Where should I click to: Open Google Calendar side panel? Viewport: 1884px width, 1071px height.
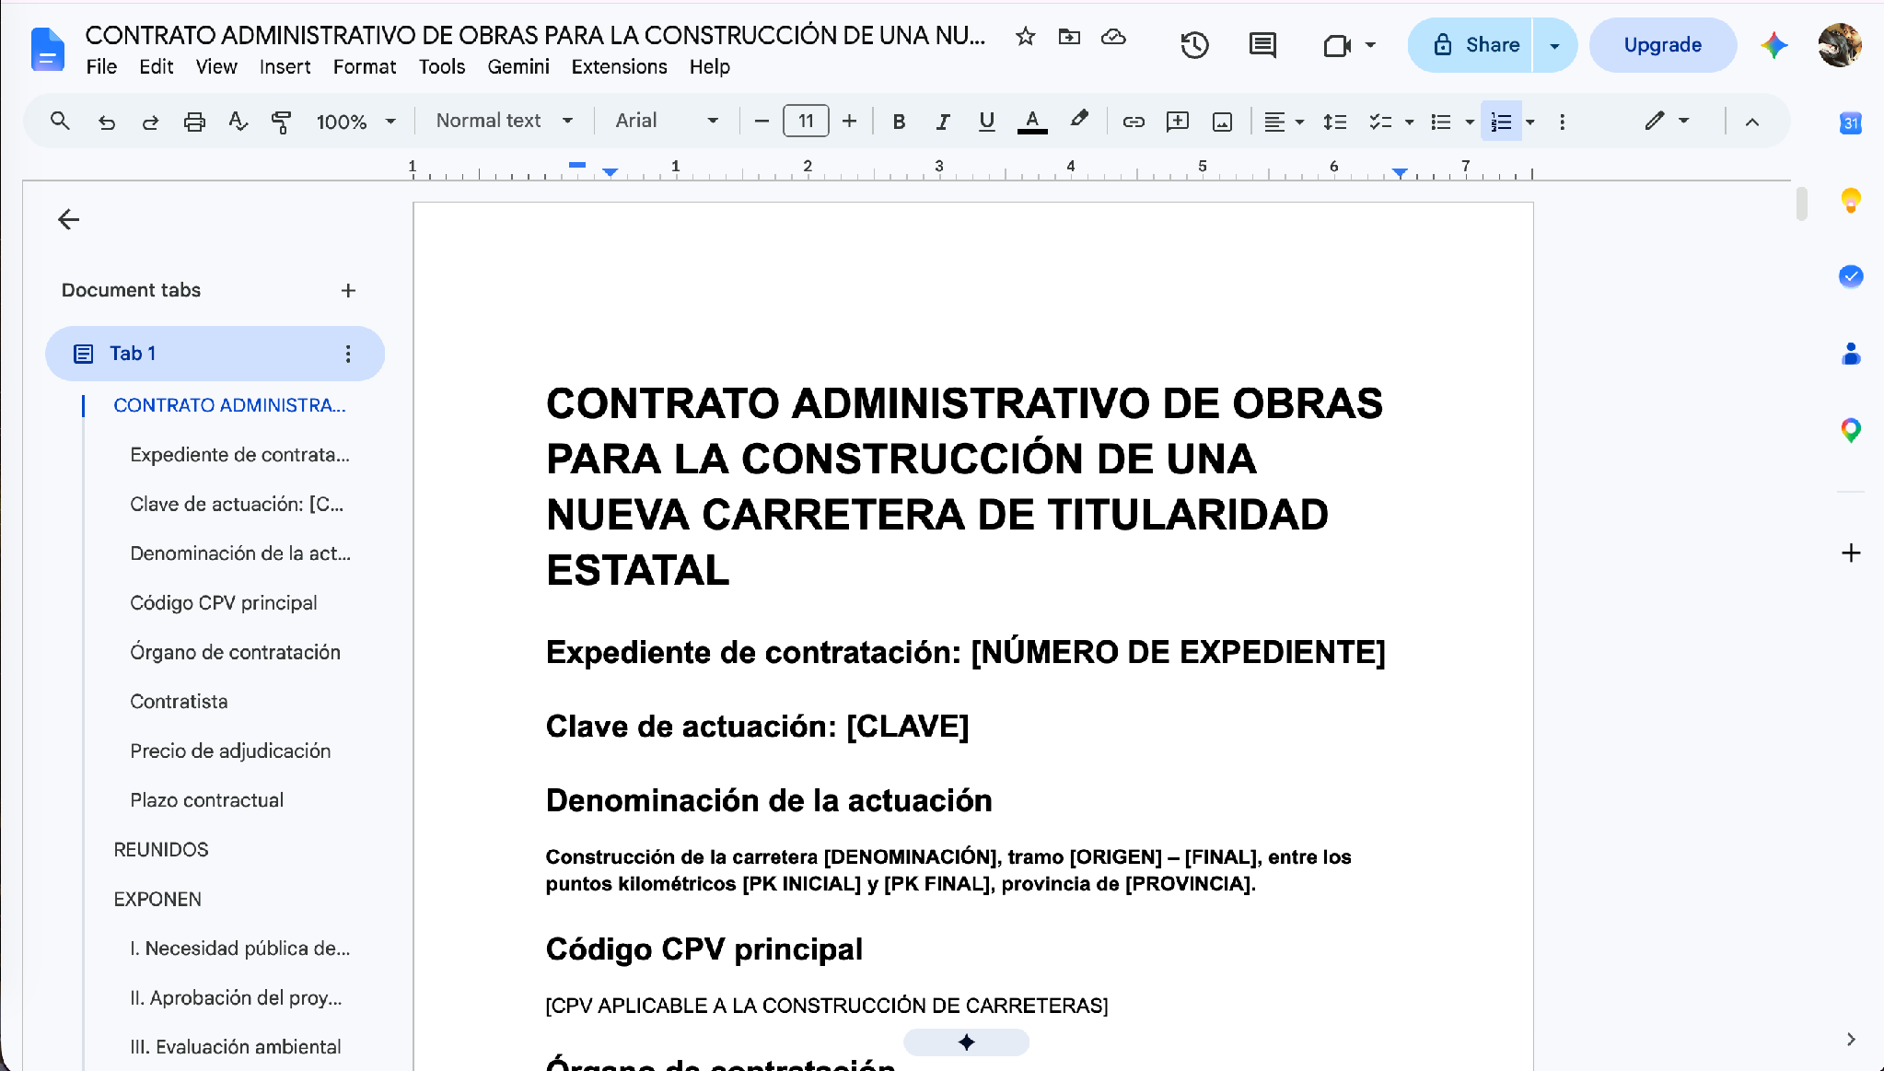tap(1851, 122)
